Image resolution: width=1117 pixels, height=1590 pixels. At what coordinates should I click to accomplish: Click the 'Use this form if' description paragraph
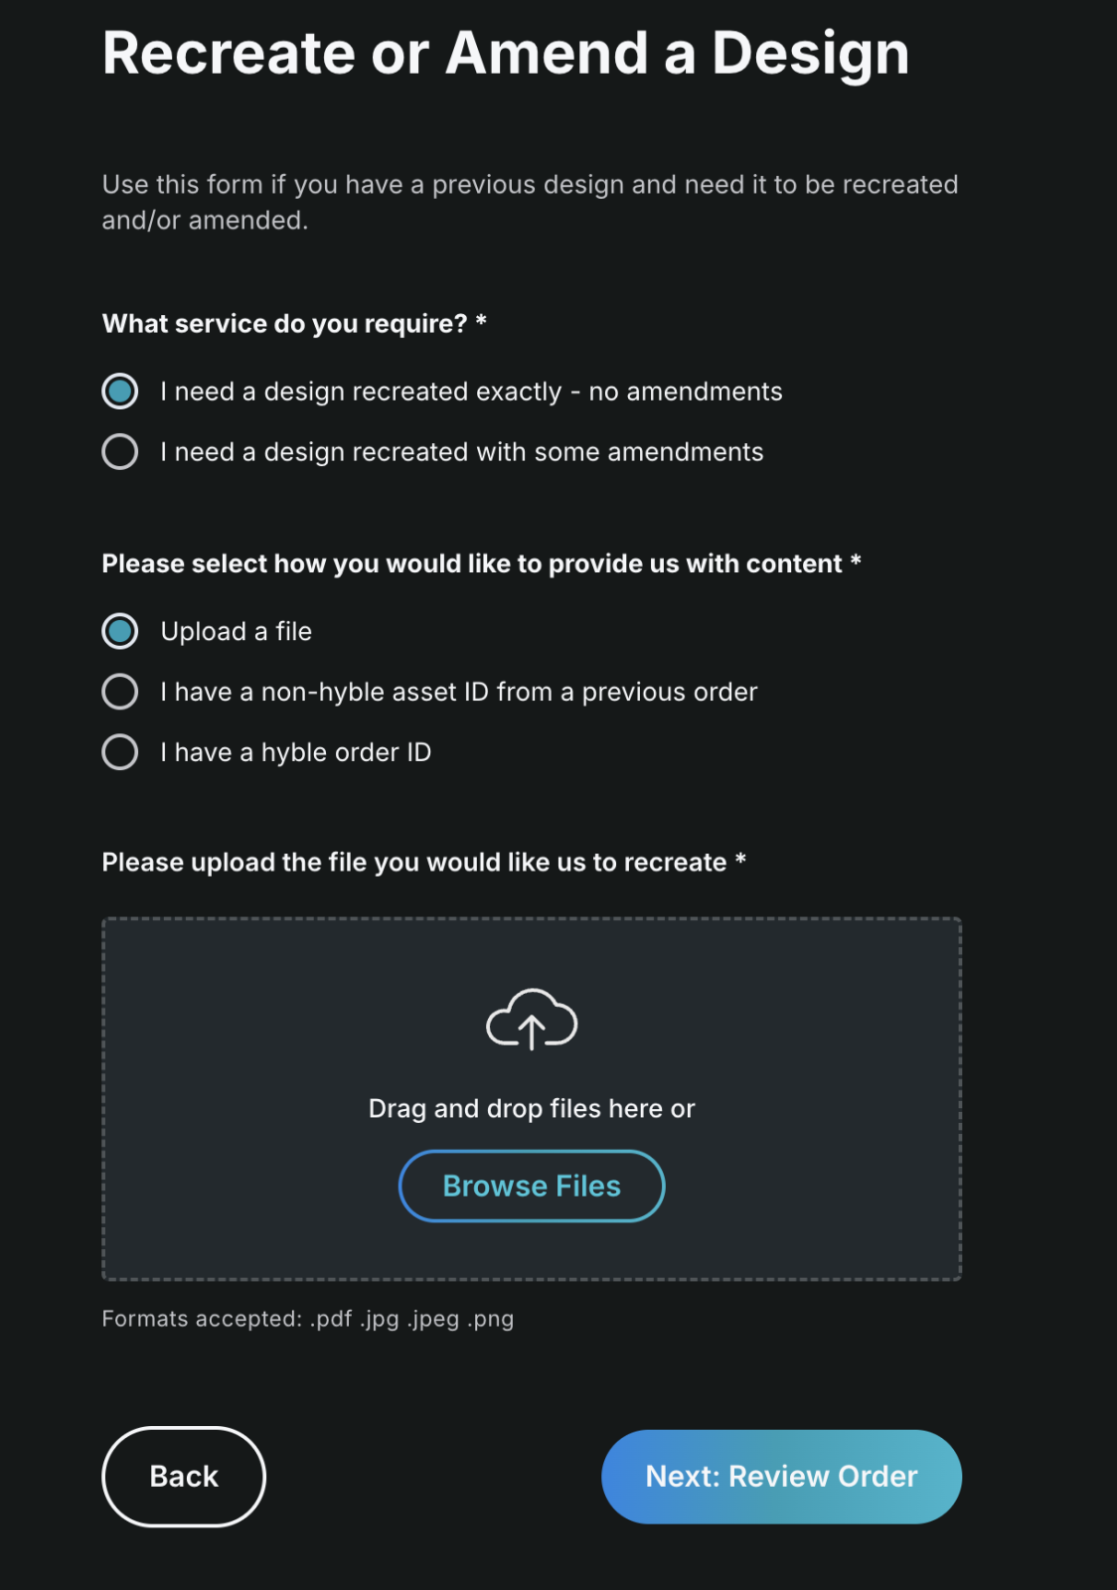coord(530,202)
